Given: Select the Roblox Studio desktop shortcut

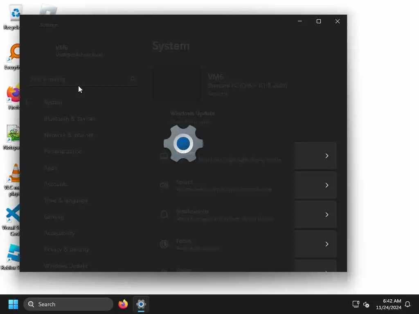Looking at the screenshot, I should (x=11, y=257).
